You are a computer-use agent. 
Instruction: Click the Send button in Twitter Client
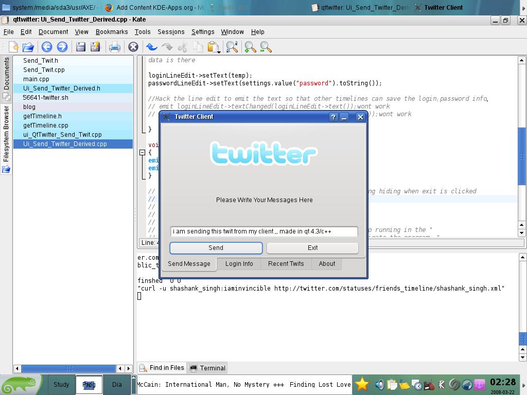tap(216, 248)
